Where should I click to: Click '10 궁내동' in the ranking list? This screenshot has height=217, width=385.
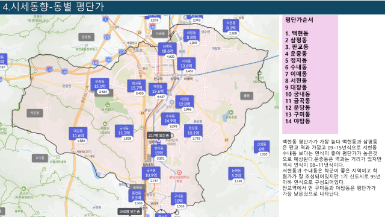(298, 94)
